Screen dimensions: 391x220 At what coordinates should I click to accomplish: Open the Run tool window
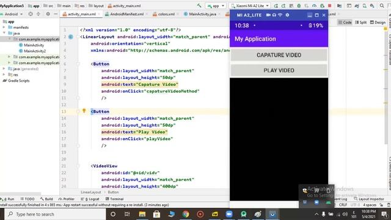coord(7,199)
